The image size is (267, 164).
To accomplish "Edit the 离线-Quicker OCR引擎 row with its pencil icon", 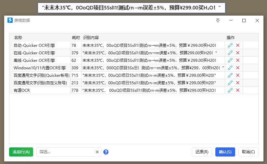I will click(230, 60).
